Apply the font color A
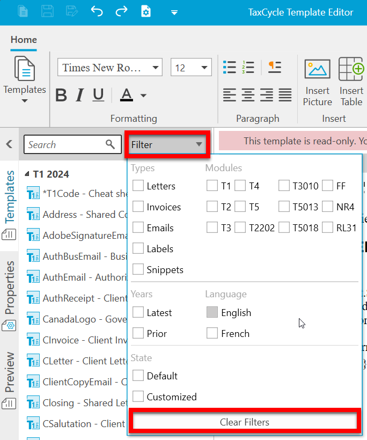Image resolution: width=367 pixels, height=440 pixels. click(x=127, y=95)
